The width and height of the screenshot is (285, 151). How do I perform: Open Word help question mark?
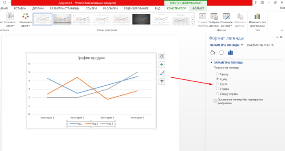tap(256, 2)
